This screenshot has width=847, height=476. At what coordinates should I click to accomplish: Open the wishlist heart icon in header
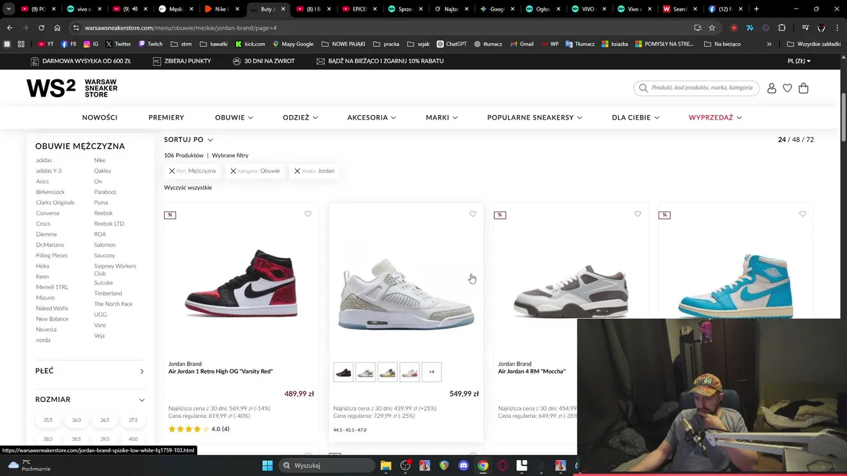point(787,88)
